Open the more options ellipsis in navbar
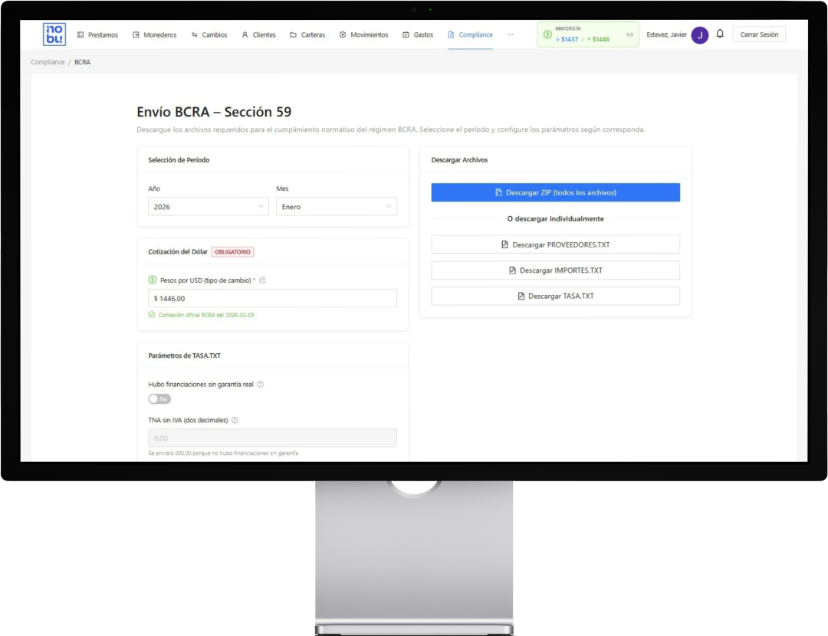 tap(511, 34)
